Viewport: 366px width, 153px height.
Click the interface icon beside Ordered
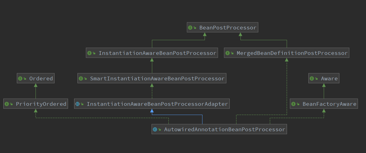[x=20, y=78]
